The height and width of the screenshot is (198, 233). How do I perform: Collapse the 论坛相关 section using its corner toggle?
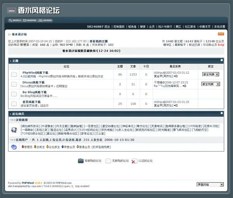point(222,113)
